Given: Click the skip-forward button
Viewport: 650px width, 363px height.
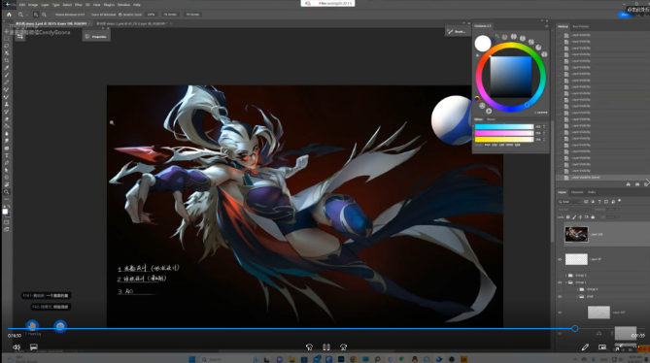Looking at the screenshot, I should coord(343,347).
